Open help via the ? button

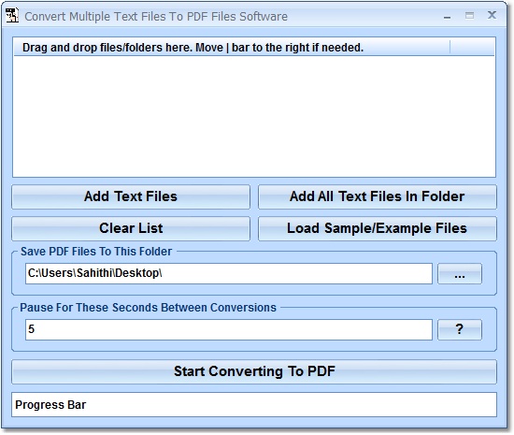(460, 329)
